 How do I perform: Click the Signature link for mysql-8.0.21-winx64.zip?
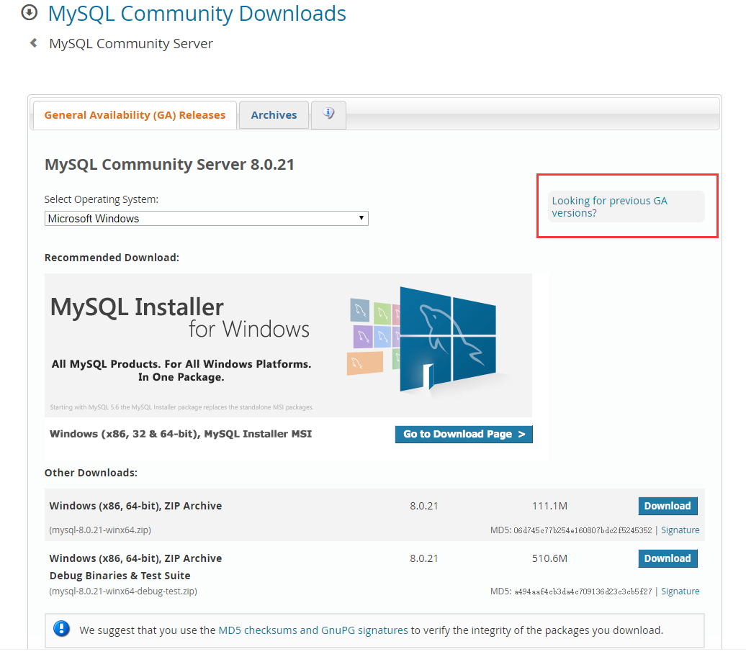click(x=680, y=530)
